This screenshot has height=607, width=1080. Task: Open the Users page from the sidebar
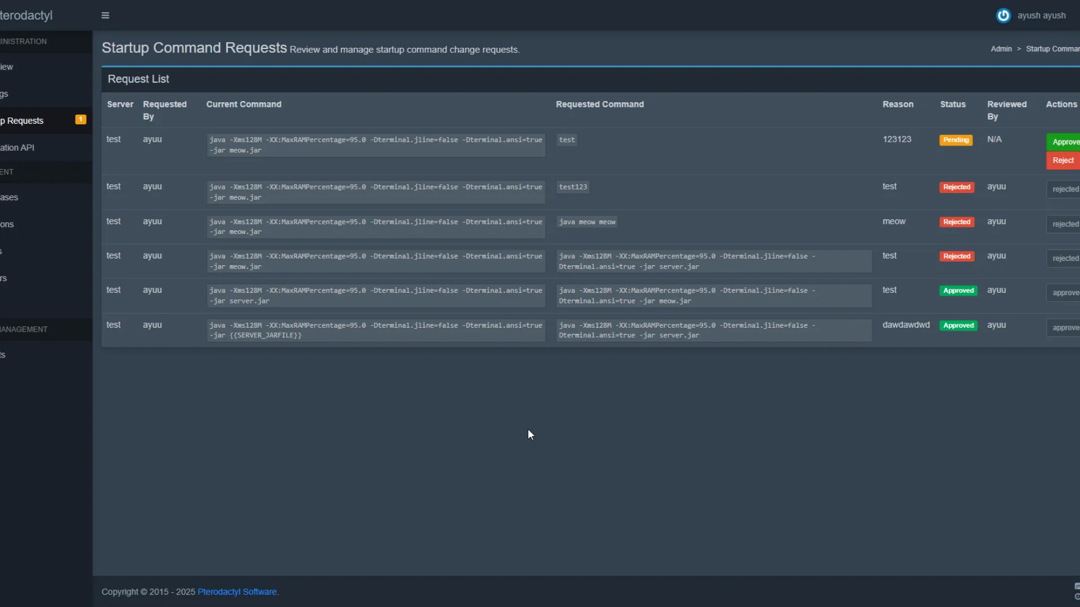(4, 278)
